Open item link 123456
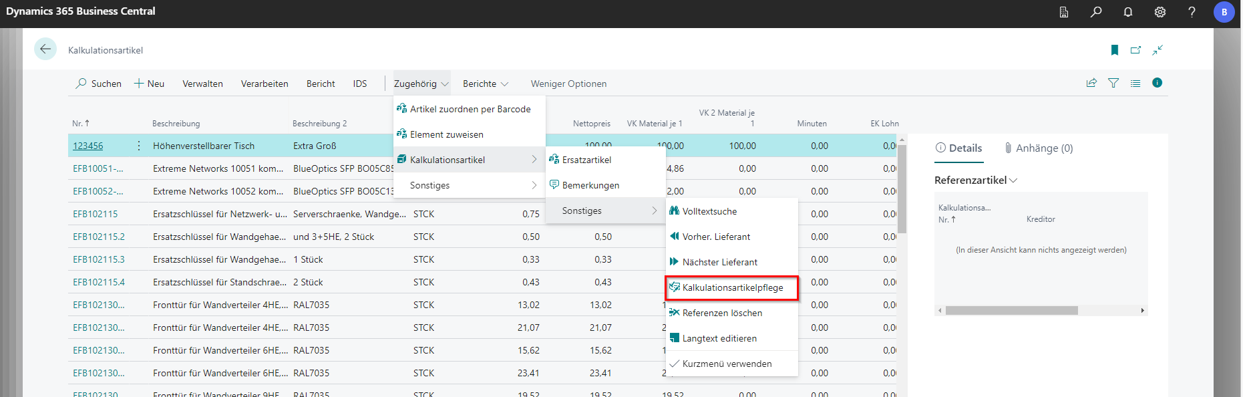 (88, 146)
